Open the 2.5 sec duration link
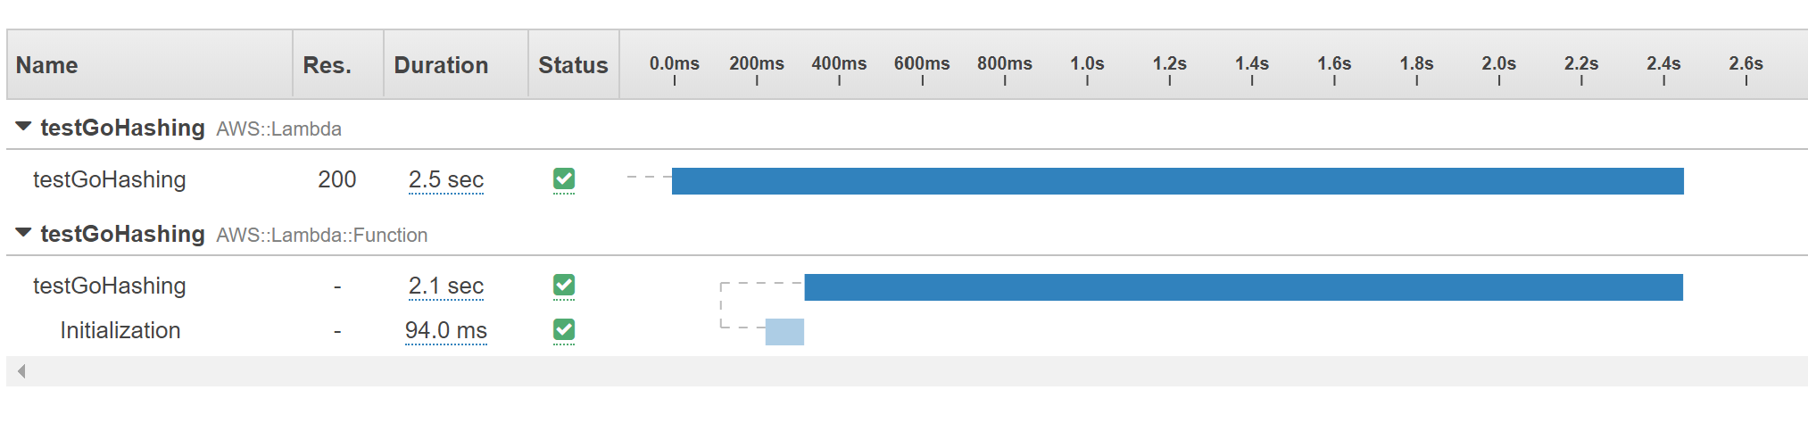The width and height of the screenshot is (1808, 423). click(445, 179)
